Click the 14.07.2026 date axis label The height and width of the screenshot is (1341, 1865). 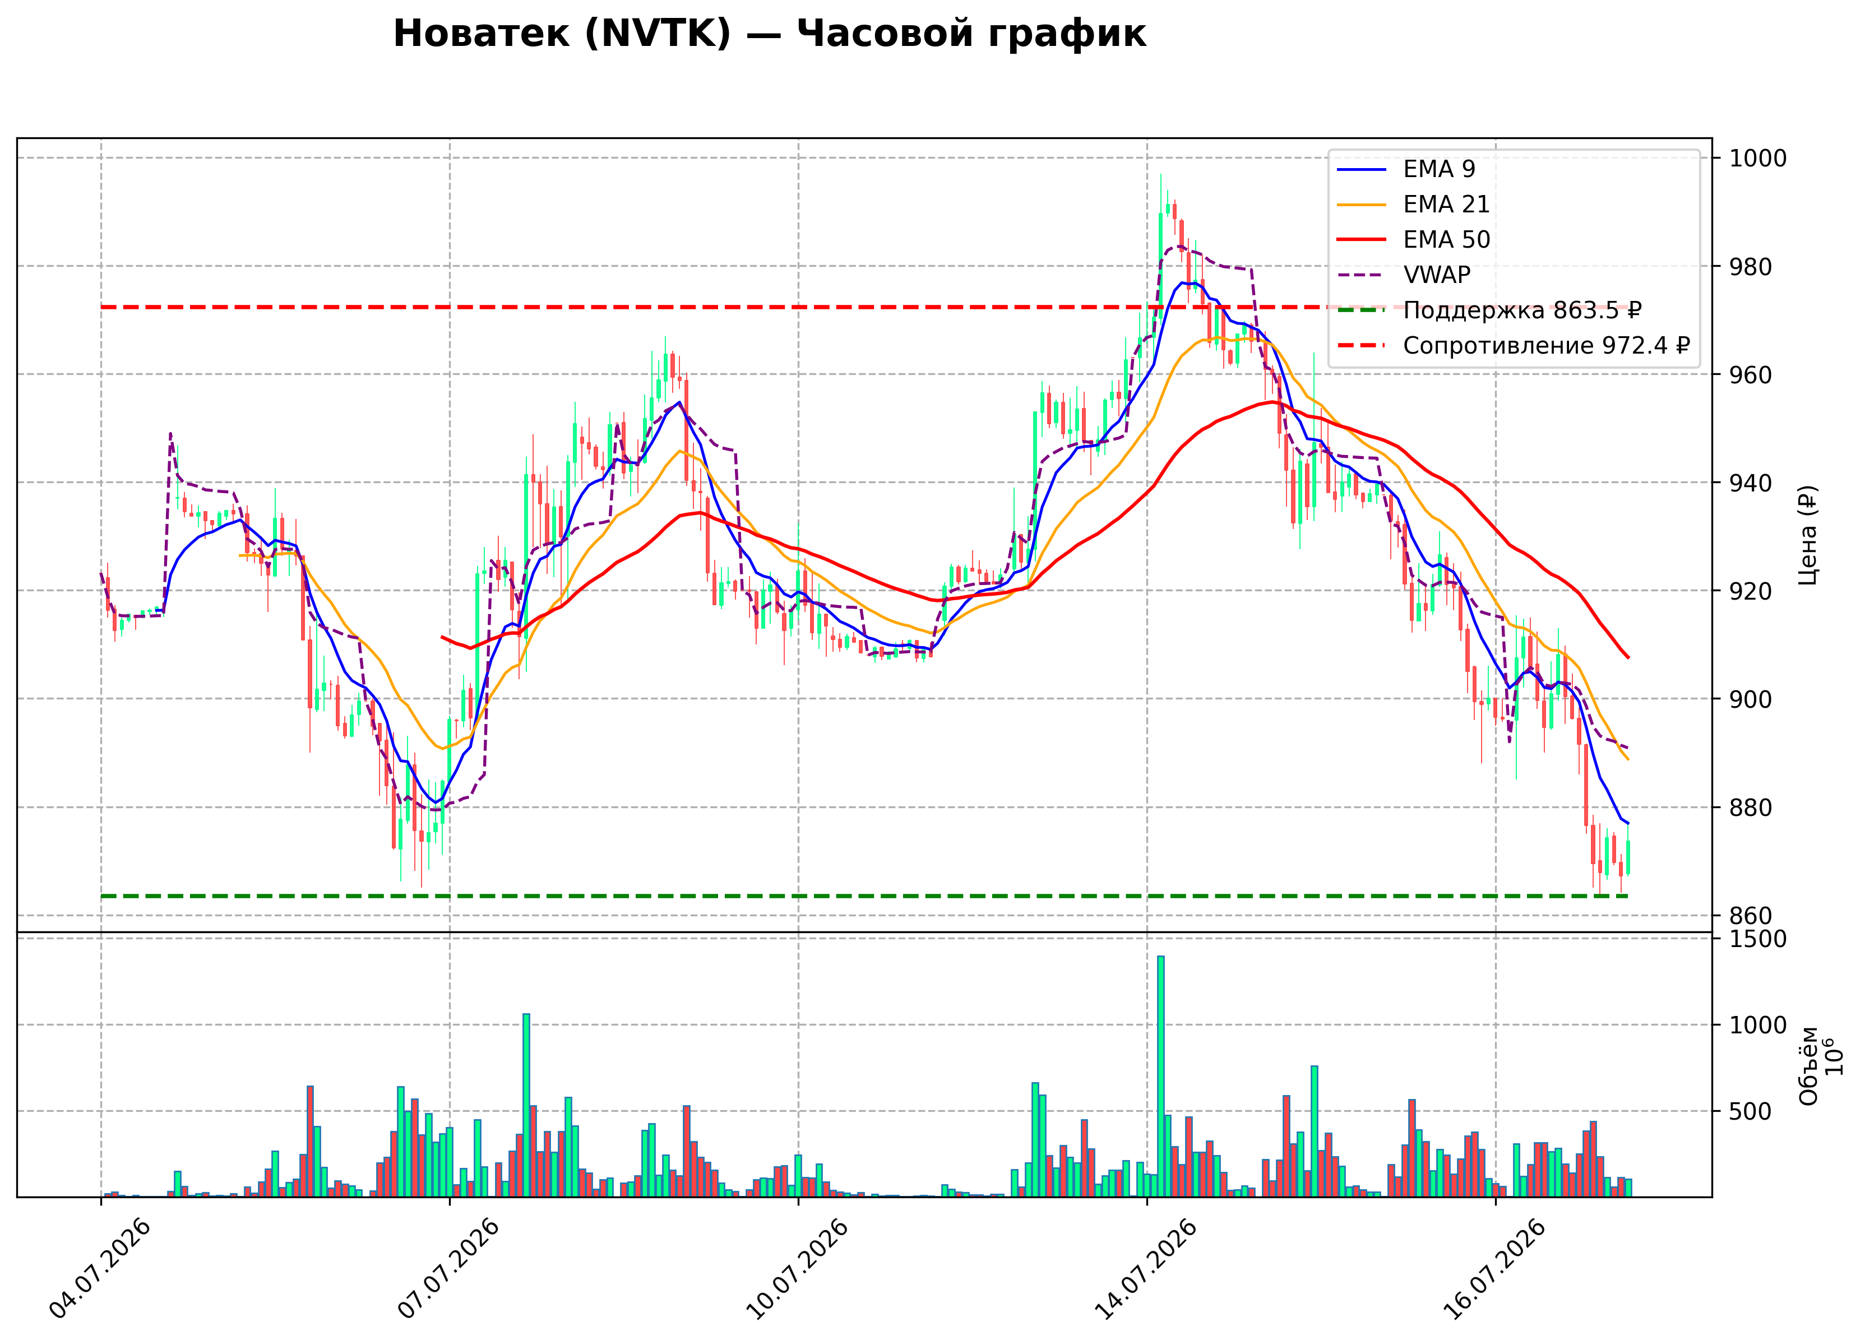[1146, 1269]
